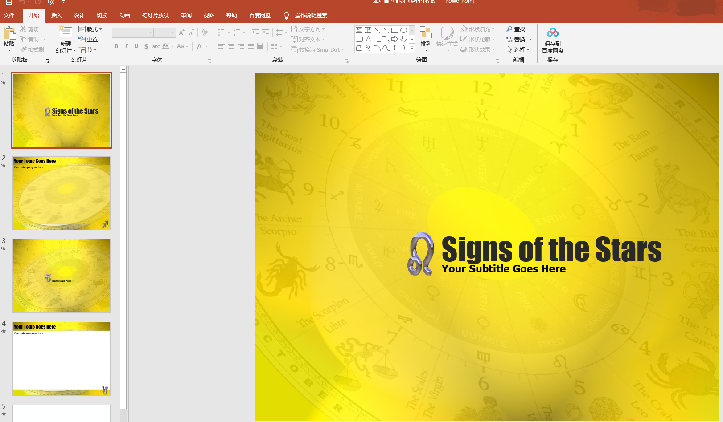Click the 替换 (Replace) button
Screen dimensions: 723x422
click(x=516, y=39)
